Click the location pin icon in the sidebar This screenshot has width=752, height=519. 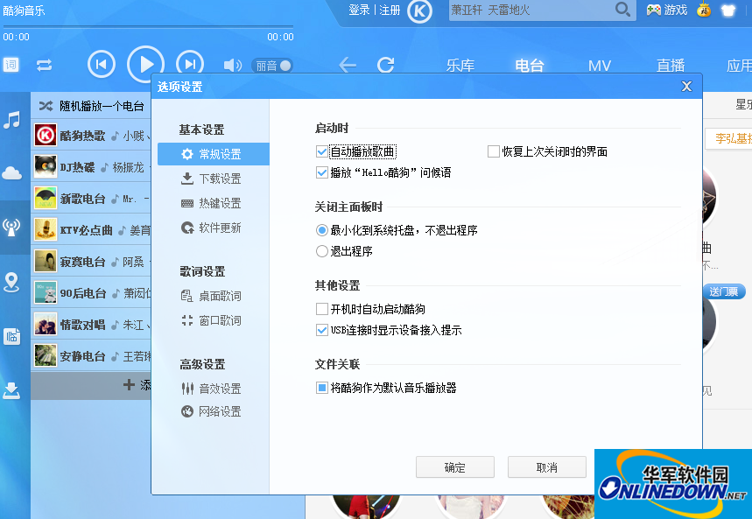pyautogui.click(x=11, y=282)
